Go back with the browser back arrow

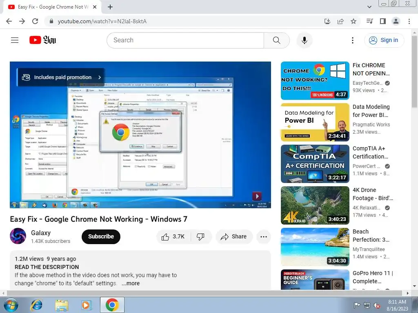tap(9, 21)
